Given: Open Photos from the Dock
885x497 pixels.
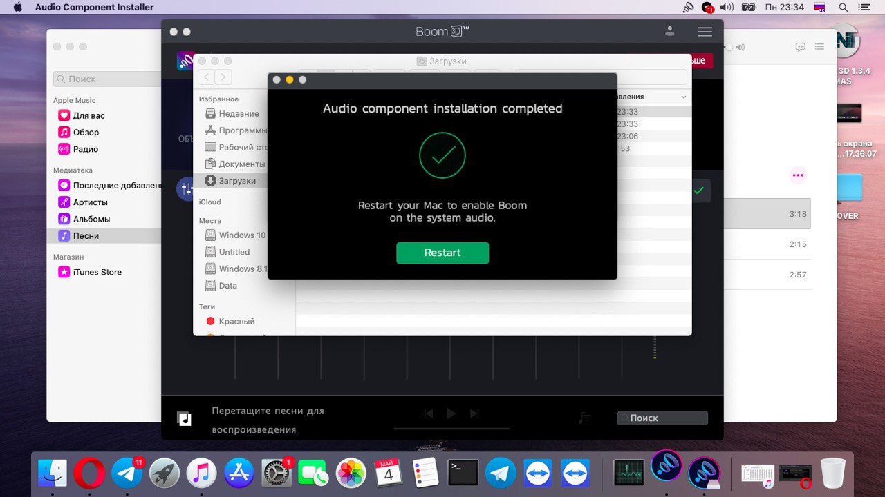Looking at the screenshot, I should (x=351, y=474).
